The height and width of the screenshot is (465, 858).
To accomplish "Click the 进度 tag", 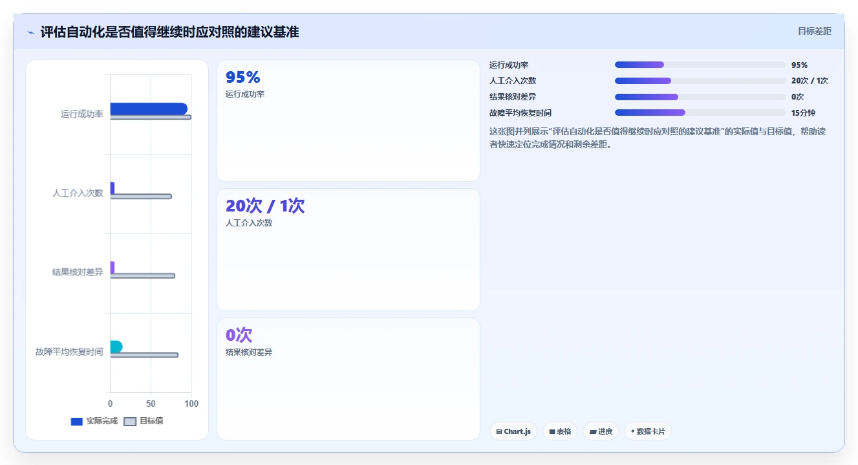I will pyautogui.click(x=601, y=431).
